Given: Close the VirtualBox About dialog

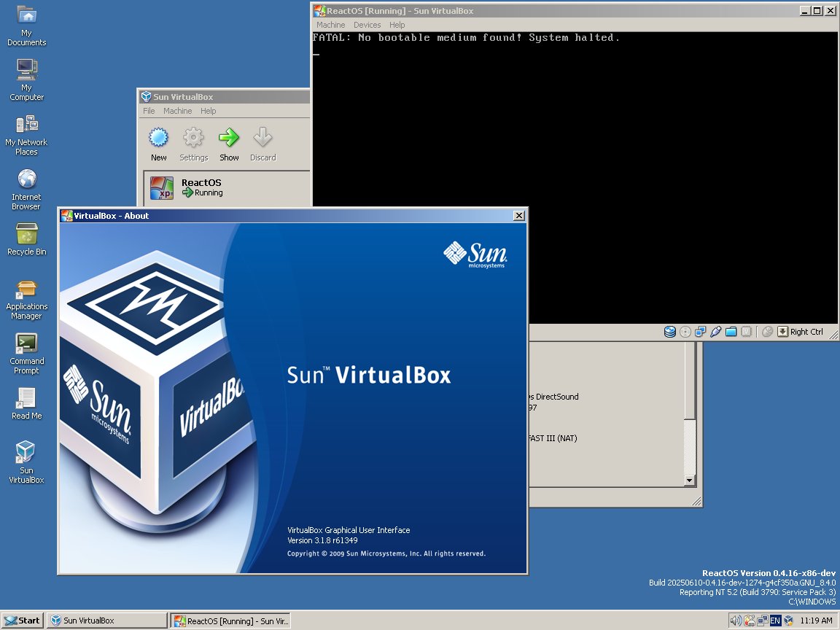Looking at the screenshot, I should click(x=518, y=215).
